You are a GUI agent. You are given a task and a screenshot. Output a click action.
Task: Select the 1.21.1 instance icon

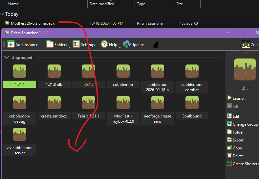(20, 71)
